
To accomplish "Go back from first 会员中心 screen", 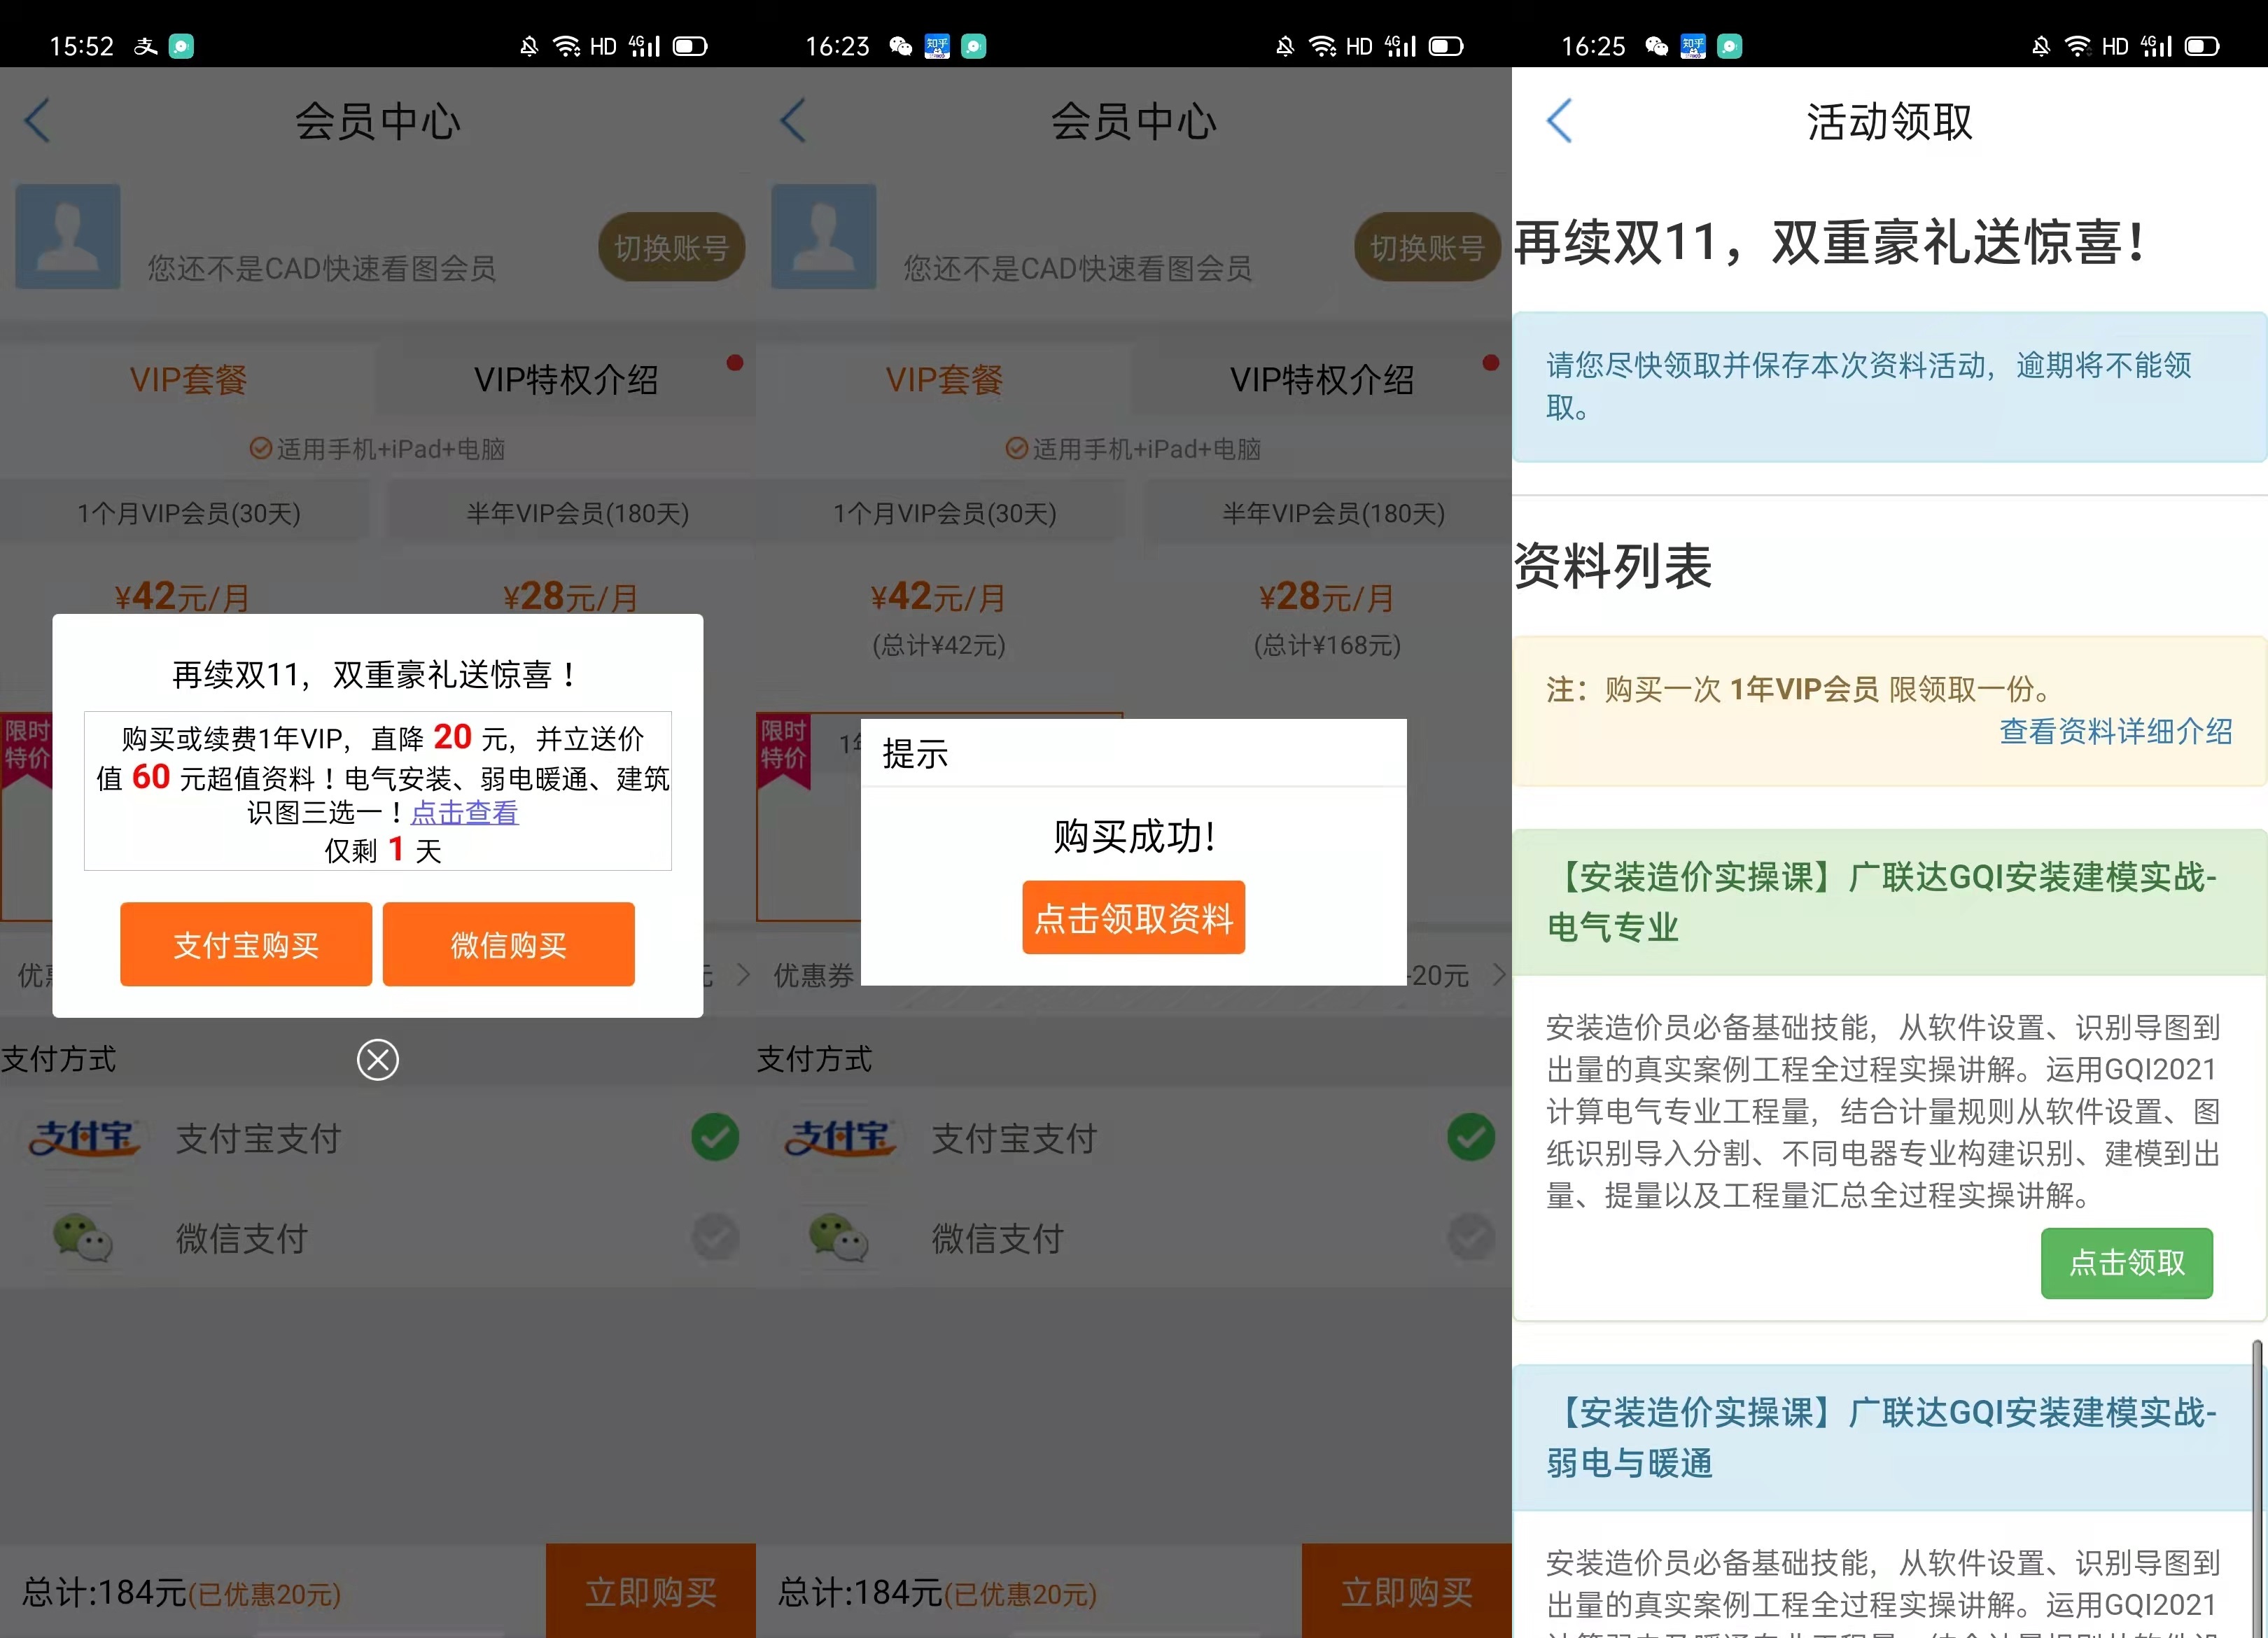I will [38, 121].
